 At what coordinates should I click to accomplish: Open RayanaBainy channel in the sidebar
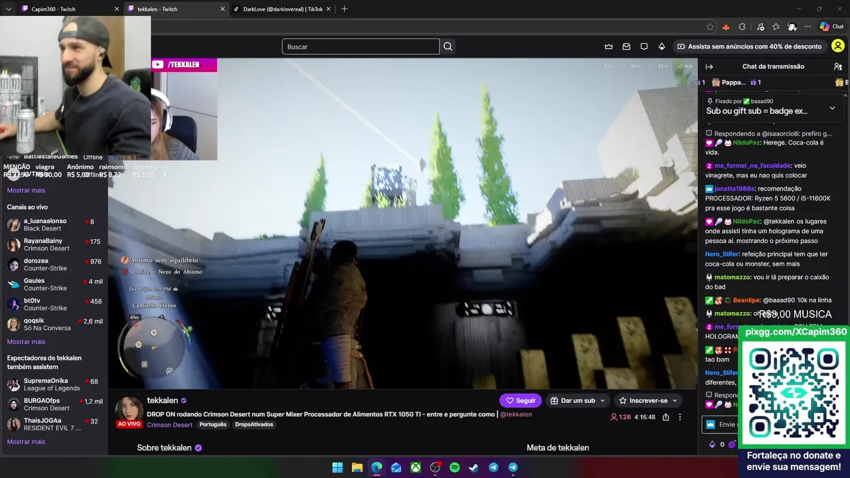point(54,244)
